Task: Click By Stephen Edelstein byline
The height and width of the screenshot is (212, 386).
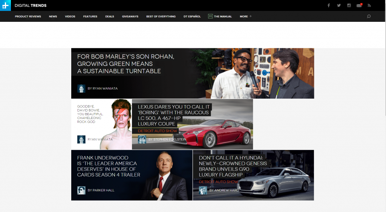Action: coord(167,139)
